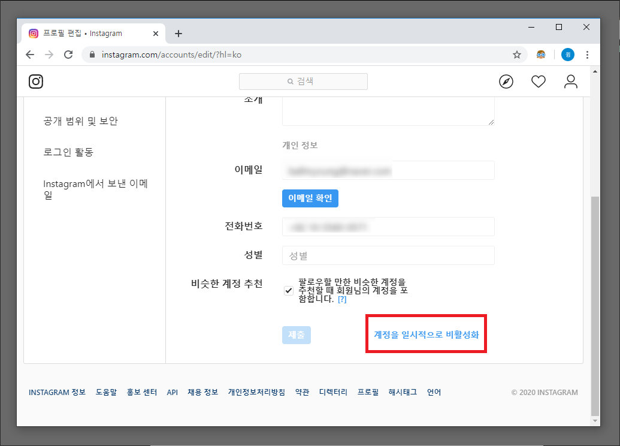The height and width of the screenshot is (446, 620).
Task: Click 개인정보처리방침 footer link
Action: pos(256,392)
